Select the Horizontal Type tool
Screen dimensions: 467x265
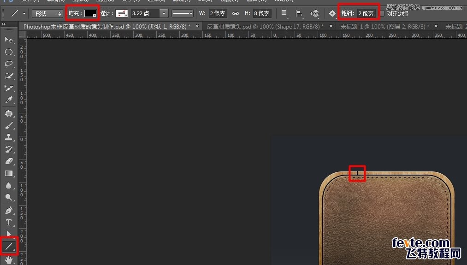coord(9,223)
